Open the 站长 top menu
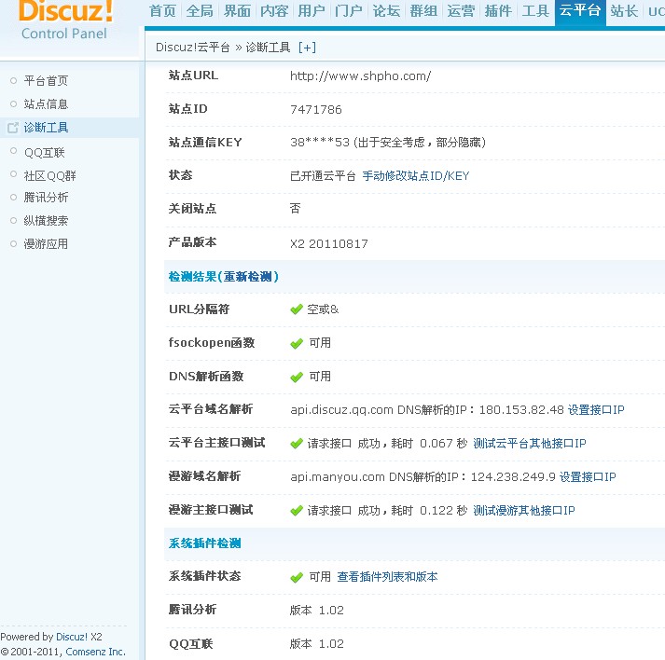 [x=624, y=10]
